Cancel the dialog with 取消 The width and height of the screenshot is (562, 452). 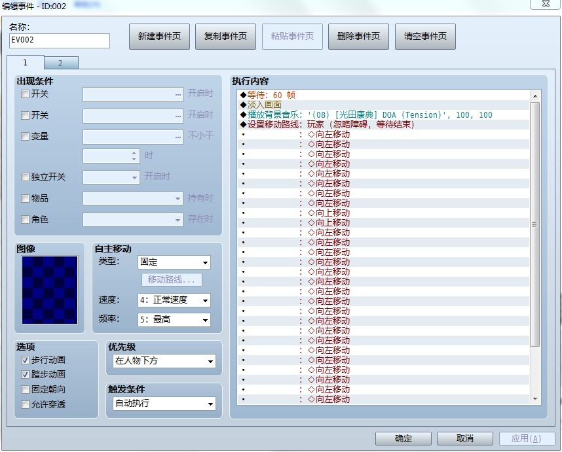pyautogui.click(x=465, y=438)
